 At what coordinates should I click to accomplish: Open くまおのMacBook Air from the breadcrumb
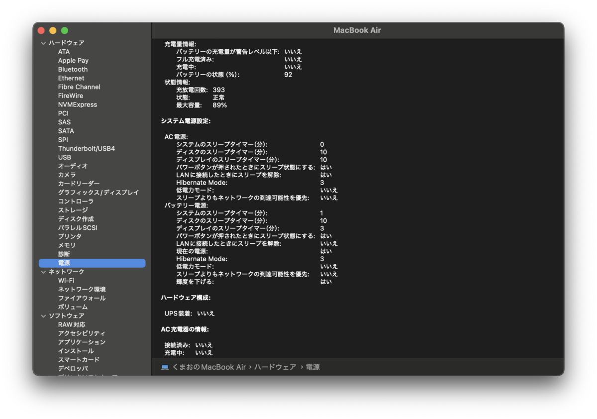tap(209, 366)
